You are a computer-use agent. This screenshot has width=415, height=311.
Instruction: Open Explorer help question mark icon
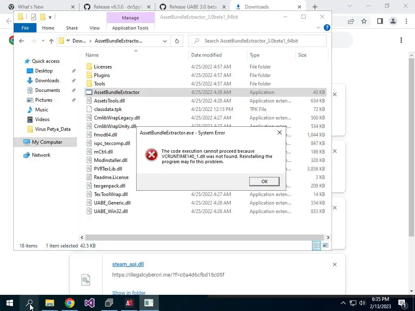[327, 28]
